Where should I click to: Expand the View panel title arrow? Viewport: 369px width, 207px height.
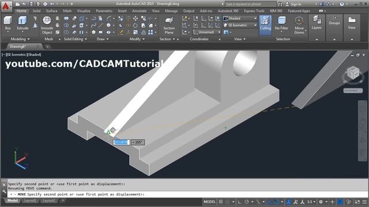(x=240, y=39)
